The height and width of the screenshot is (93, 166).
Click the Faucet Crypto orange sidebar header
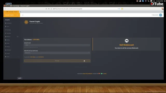12,15
